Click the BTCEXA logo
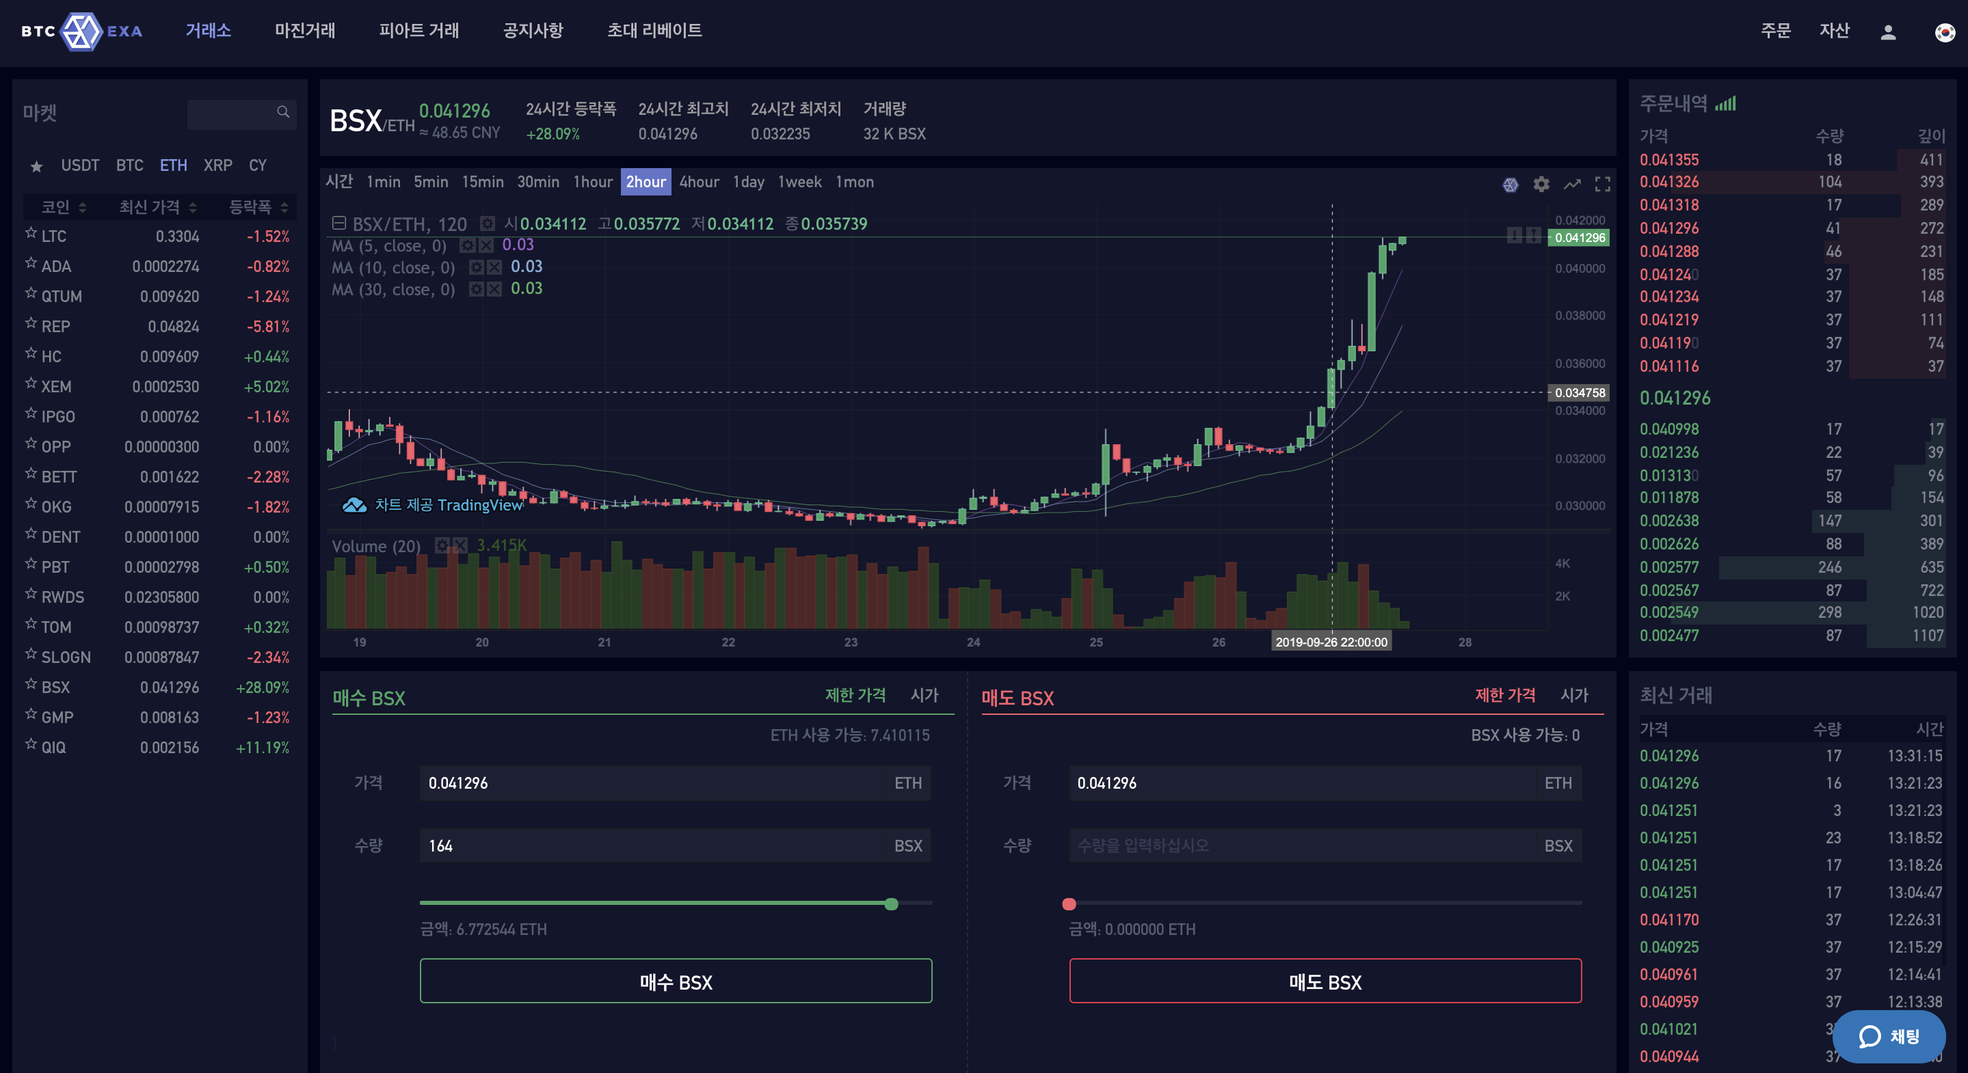Image resolution: width=1968 pixels, height=1073 pixels. pyautogui.click(x=82, y=31)
